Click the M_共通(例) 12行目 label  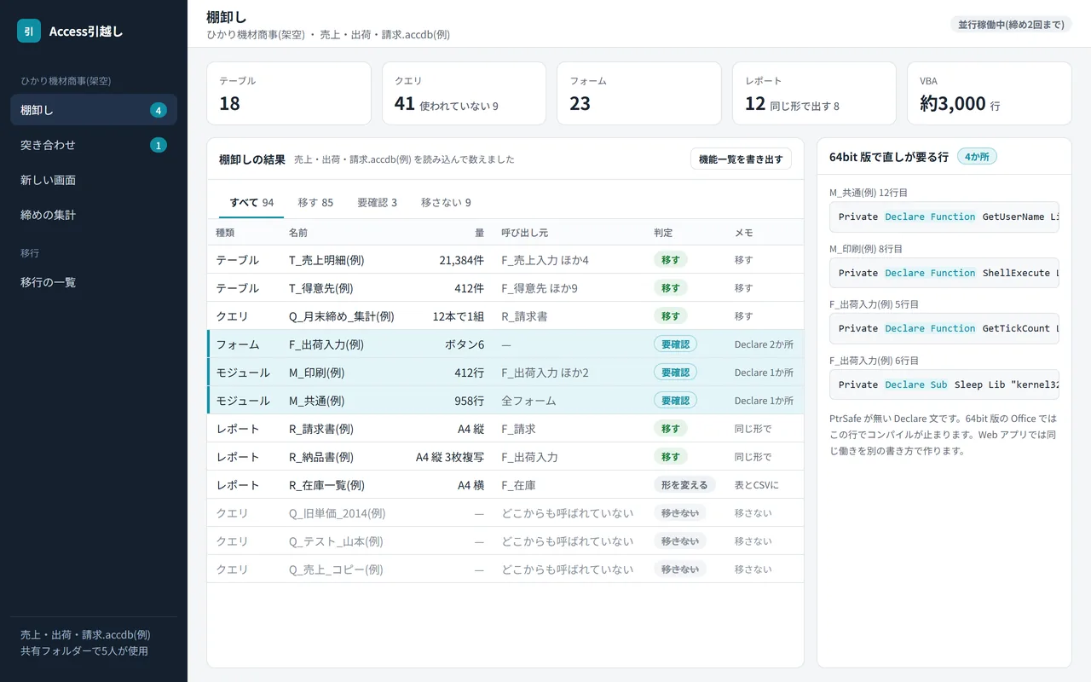869,193
